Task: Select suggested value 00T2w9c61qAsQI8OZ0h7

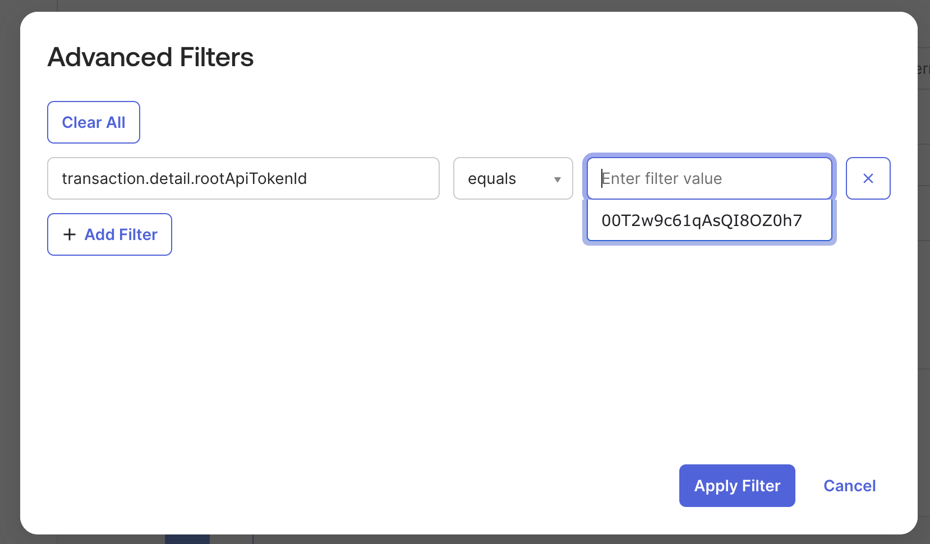Action: pos(702,220)
